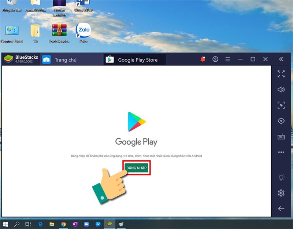Click the BlueStacks logo in title bar
The image size is (293, 229).
point(8,59)
